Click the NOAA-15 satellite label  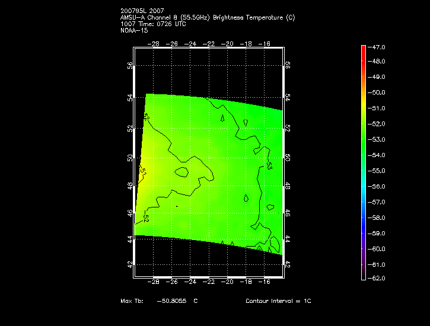(x=134, y=30)
